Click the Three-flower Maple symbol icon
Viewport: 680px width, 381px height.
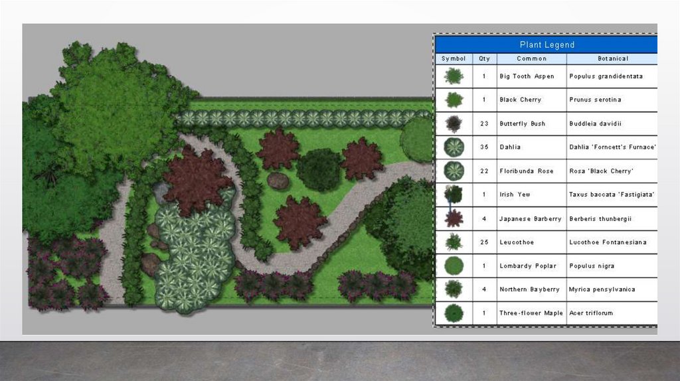pyautogui.click(x=454, y=313)
